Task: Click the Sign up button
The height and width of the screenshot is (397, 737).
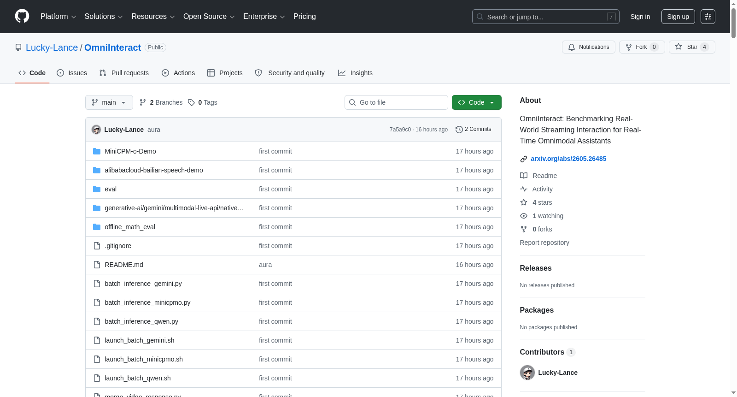Action: coord(678,17)
